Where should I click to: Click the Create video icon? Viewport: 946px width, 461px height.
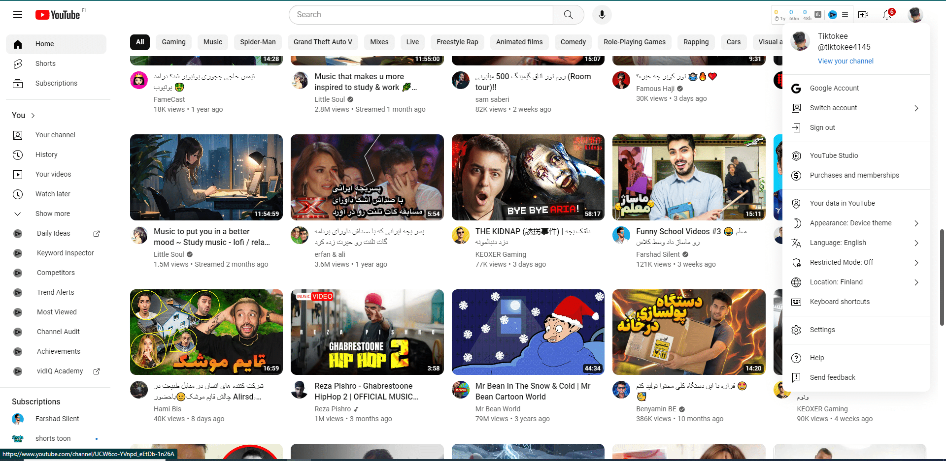(x=863, y=15)
